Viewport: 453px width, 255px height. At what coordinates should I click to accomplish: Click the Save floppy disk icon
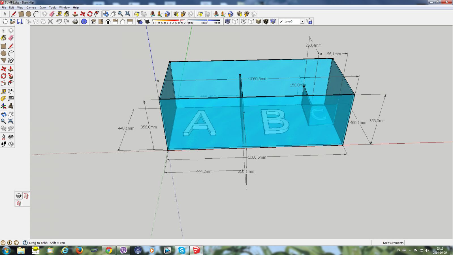click(20, 22)
